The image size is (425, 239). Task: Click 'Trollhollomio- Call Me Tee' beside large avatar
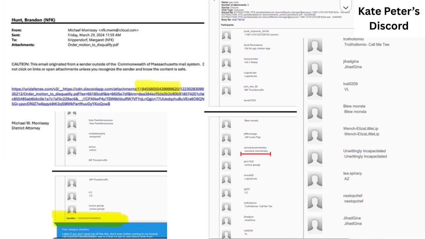point(367,45)
